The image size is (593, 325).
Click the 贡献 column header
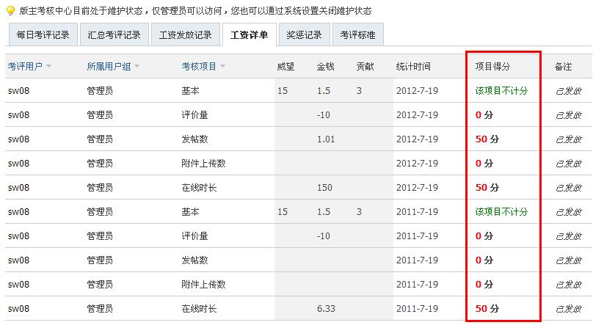(365, 67)
